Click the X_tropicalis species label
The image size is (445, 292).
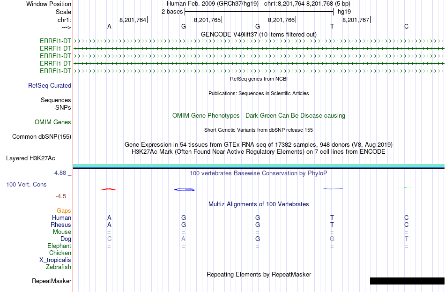click(x=55, y=260)
